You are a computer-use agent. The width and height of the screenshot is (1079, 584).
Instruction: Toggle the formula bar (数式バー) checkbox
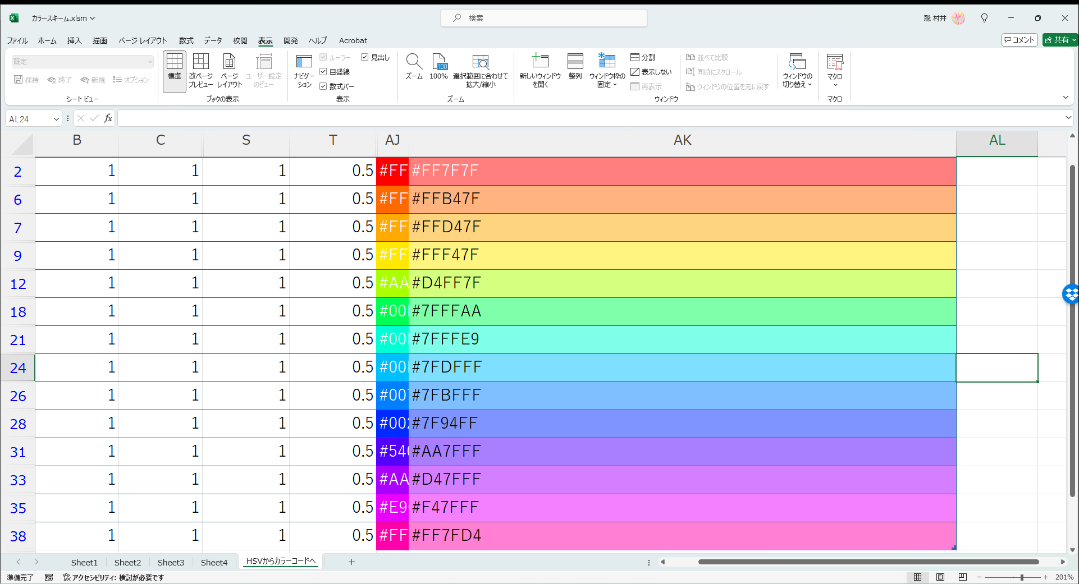(323, 86)
